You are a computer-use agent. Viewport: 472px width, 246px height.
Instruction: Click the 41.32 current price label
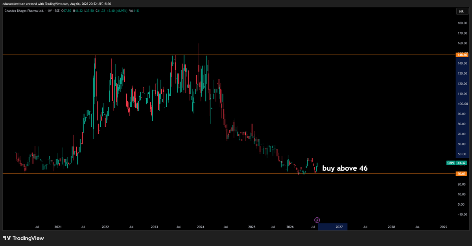pos(462,163)
